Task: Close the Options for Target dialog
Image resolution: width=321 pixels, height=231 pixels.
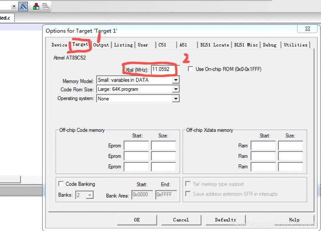Action: [x=308, y=29]
